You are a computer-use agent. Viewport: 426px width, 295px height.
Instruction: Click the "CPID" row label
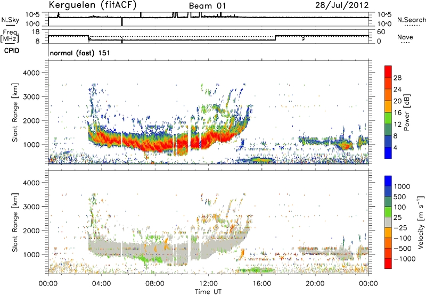tap(12, 51)
